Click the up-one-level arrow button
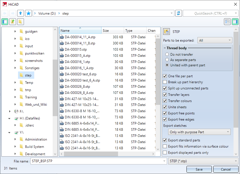 [21, 13]
